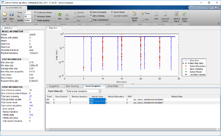Click the Highlight Block icon

click(134, 14)
